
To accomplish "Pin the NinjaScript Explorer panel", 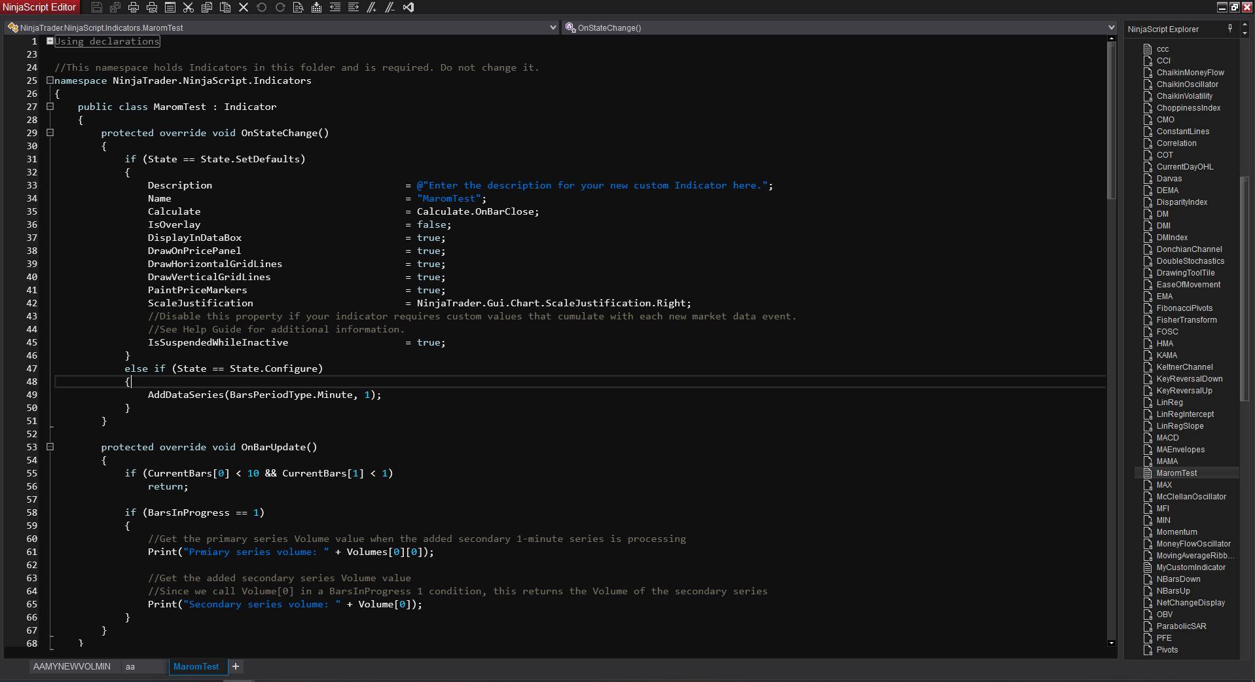I will click(x=1230, y=28).
